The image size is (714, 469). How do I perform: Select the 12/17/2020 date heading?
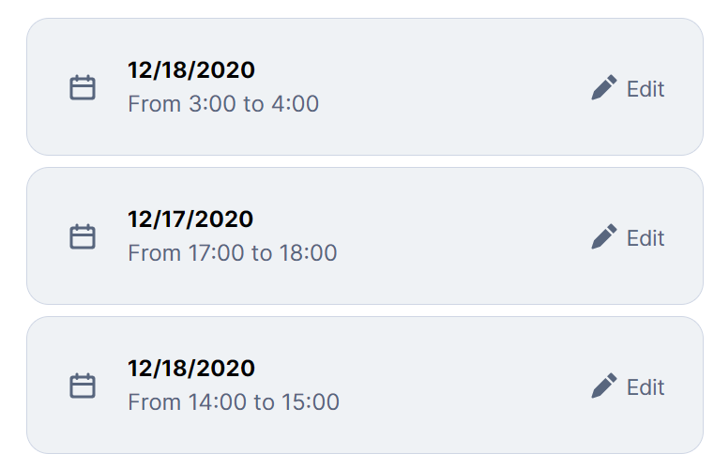[x=190, y=219]
